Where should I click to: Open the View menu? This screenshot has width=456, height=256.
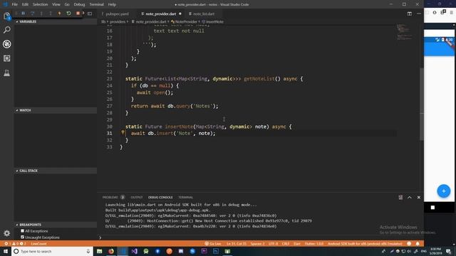(56, 4)
